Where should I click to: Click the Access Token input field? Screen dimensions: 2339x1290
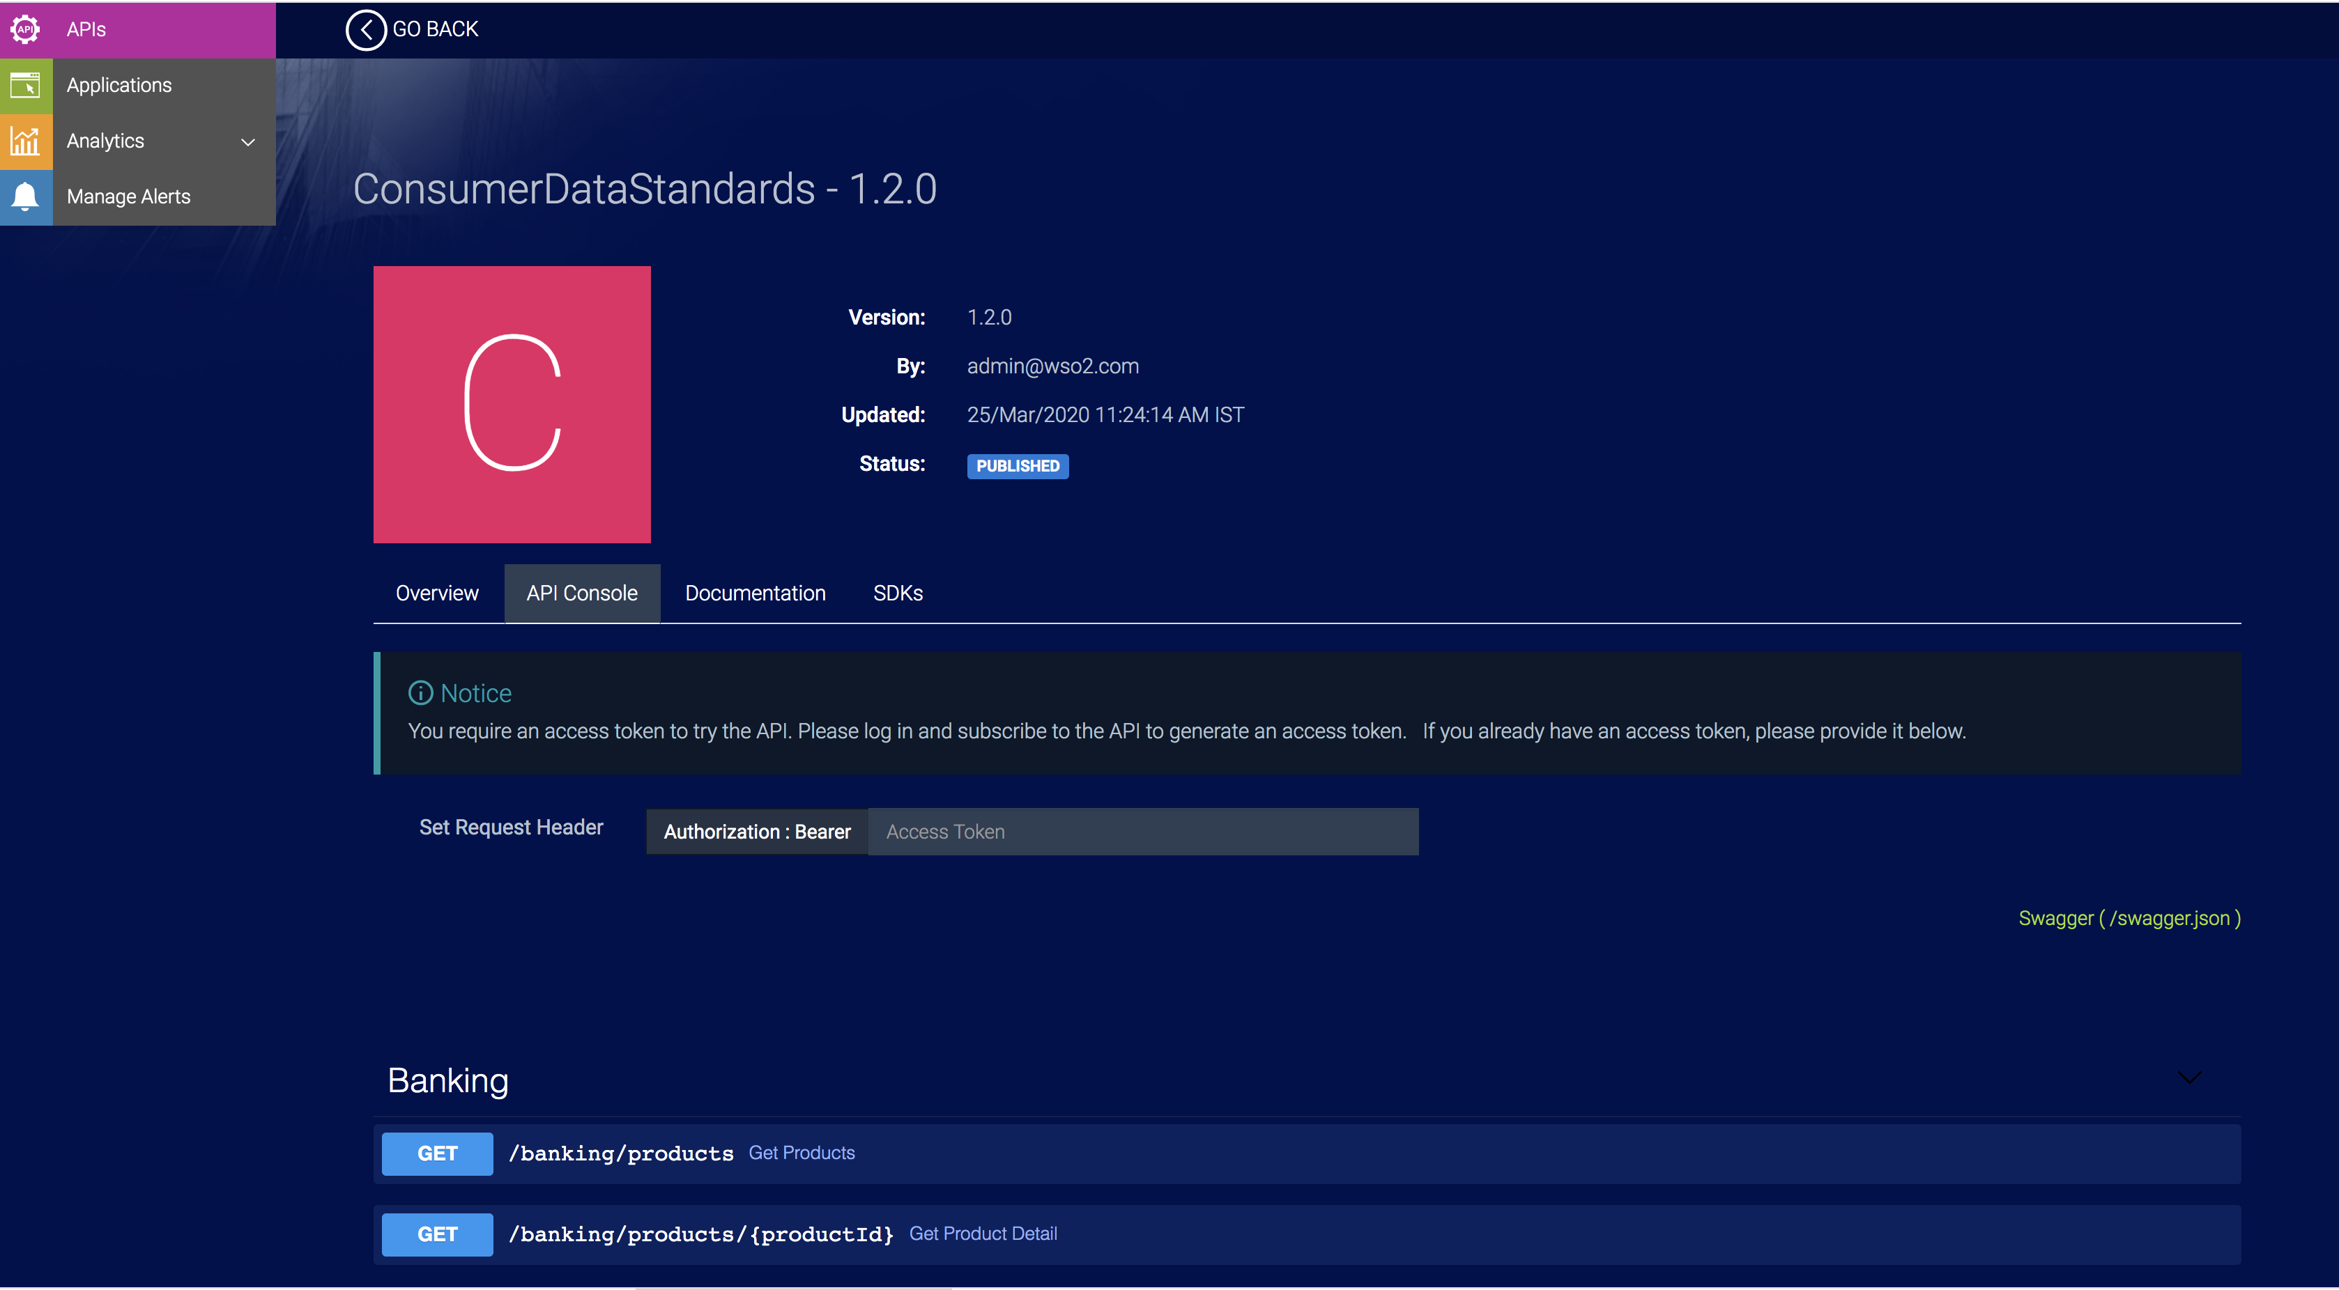tap(1143, 832)
